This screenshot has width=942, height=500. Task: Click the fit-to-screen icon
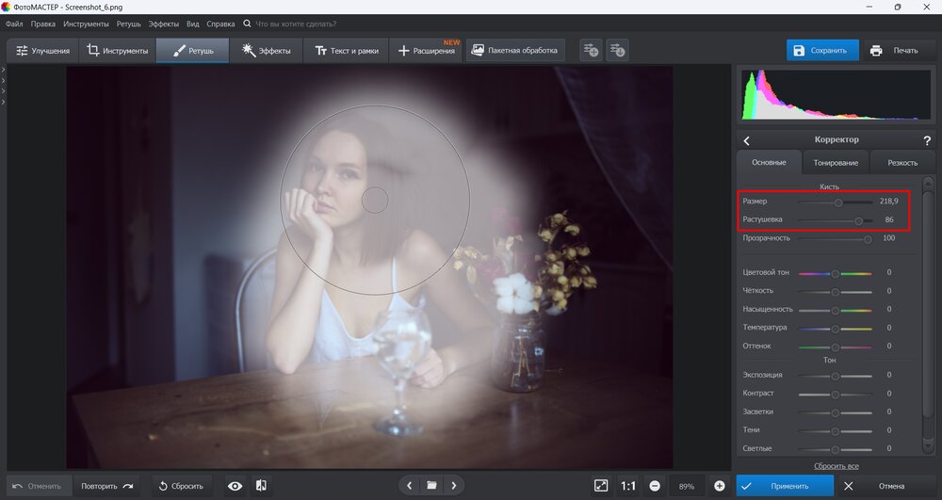(x=601, y=486)
